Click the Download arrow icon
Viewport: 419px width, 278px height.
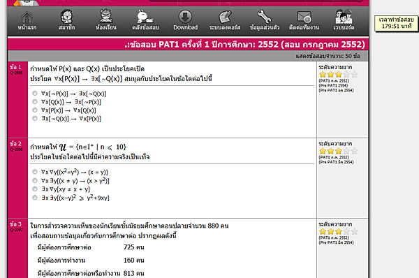[185, 17]
